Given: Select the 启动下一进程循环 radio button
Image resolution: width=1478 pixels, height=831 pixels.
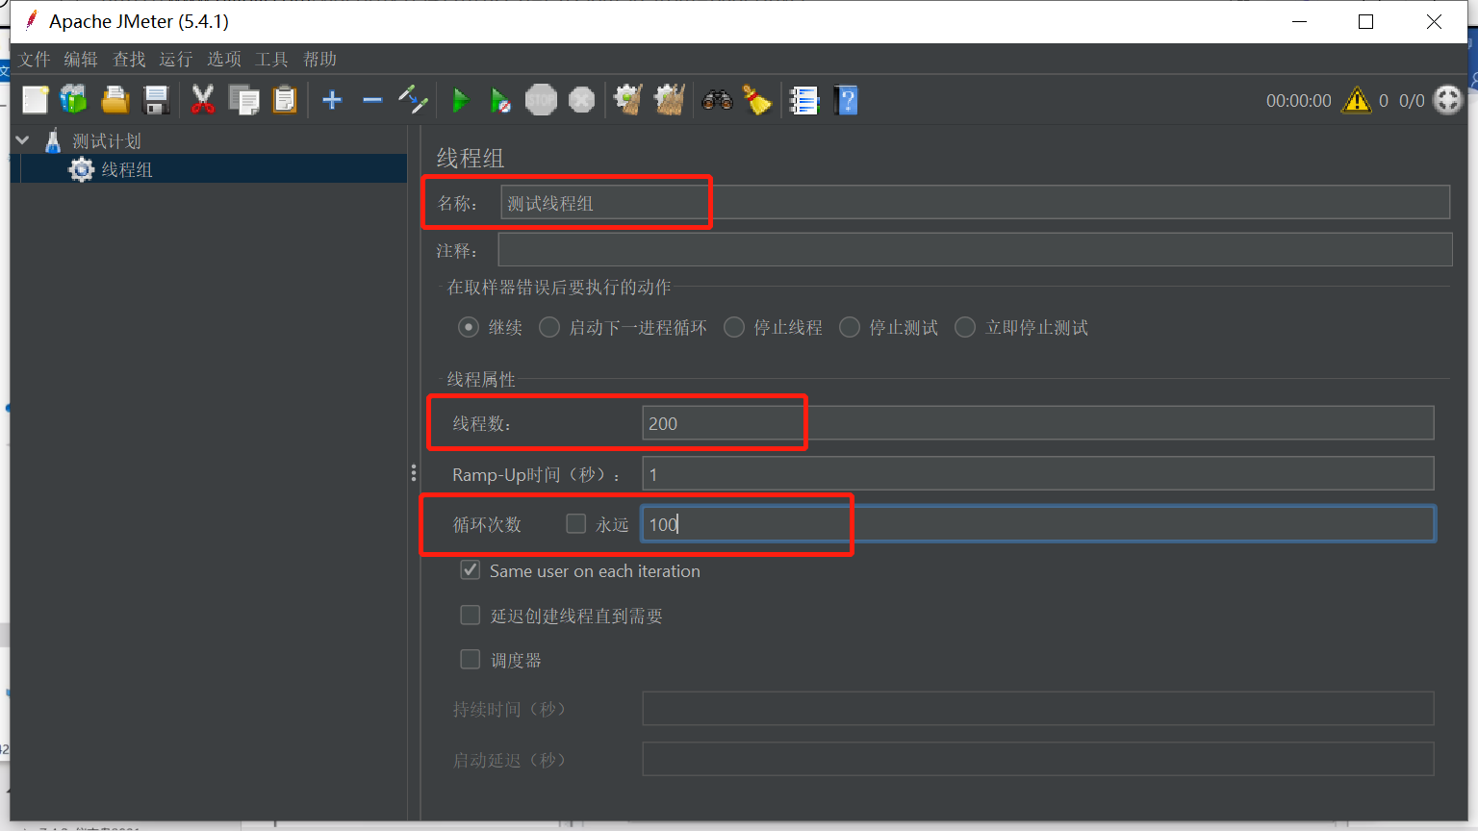Looking at the screenshot, I should click(x=549, y=328).
